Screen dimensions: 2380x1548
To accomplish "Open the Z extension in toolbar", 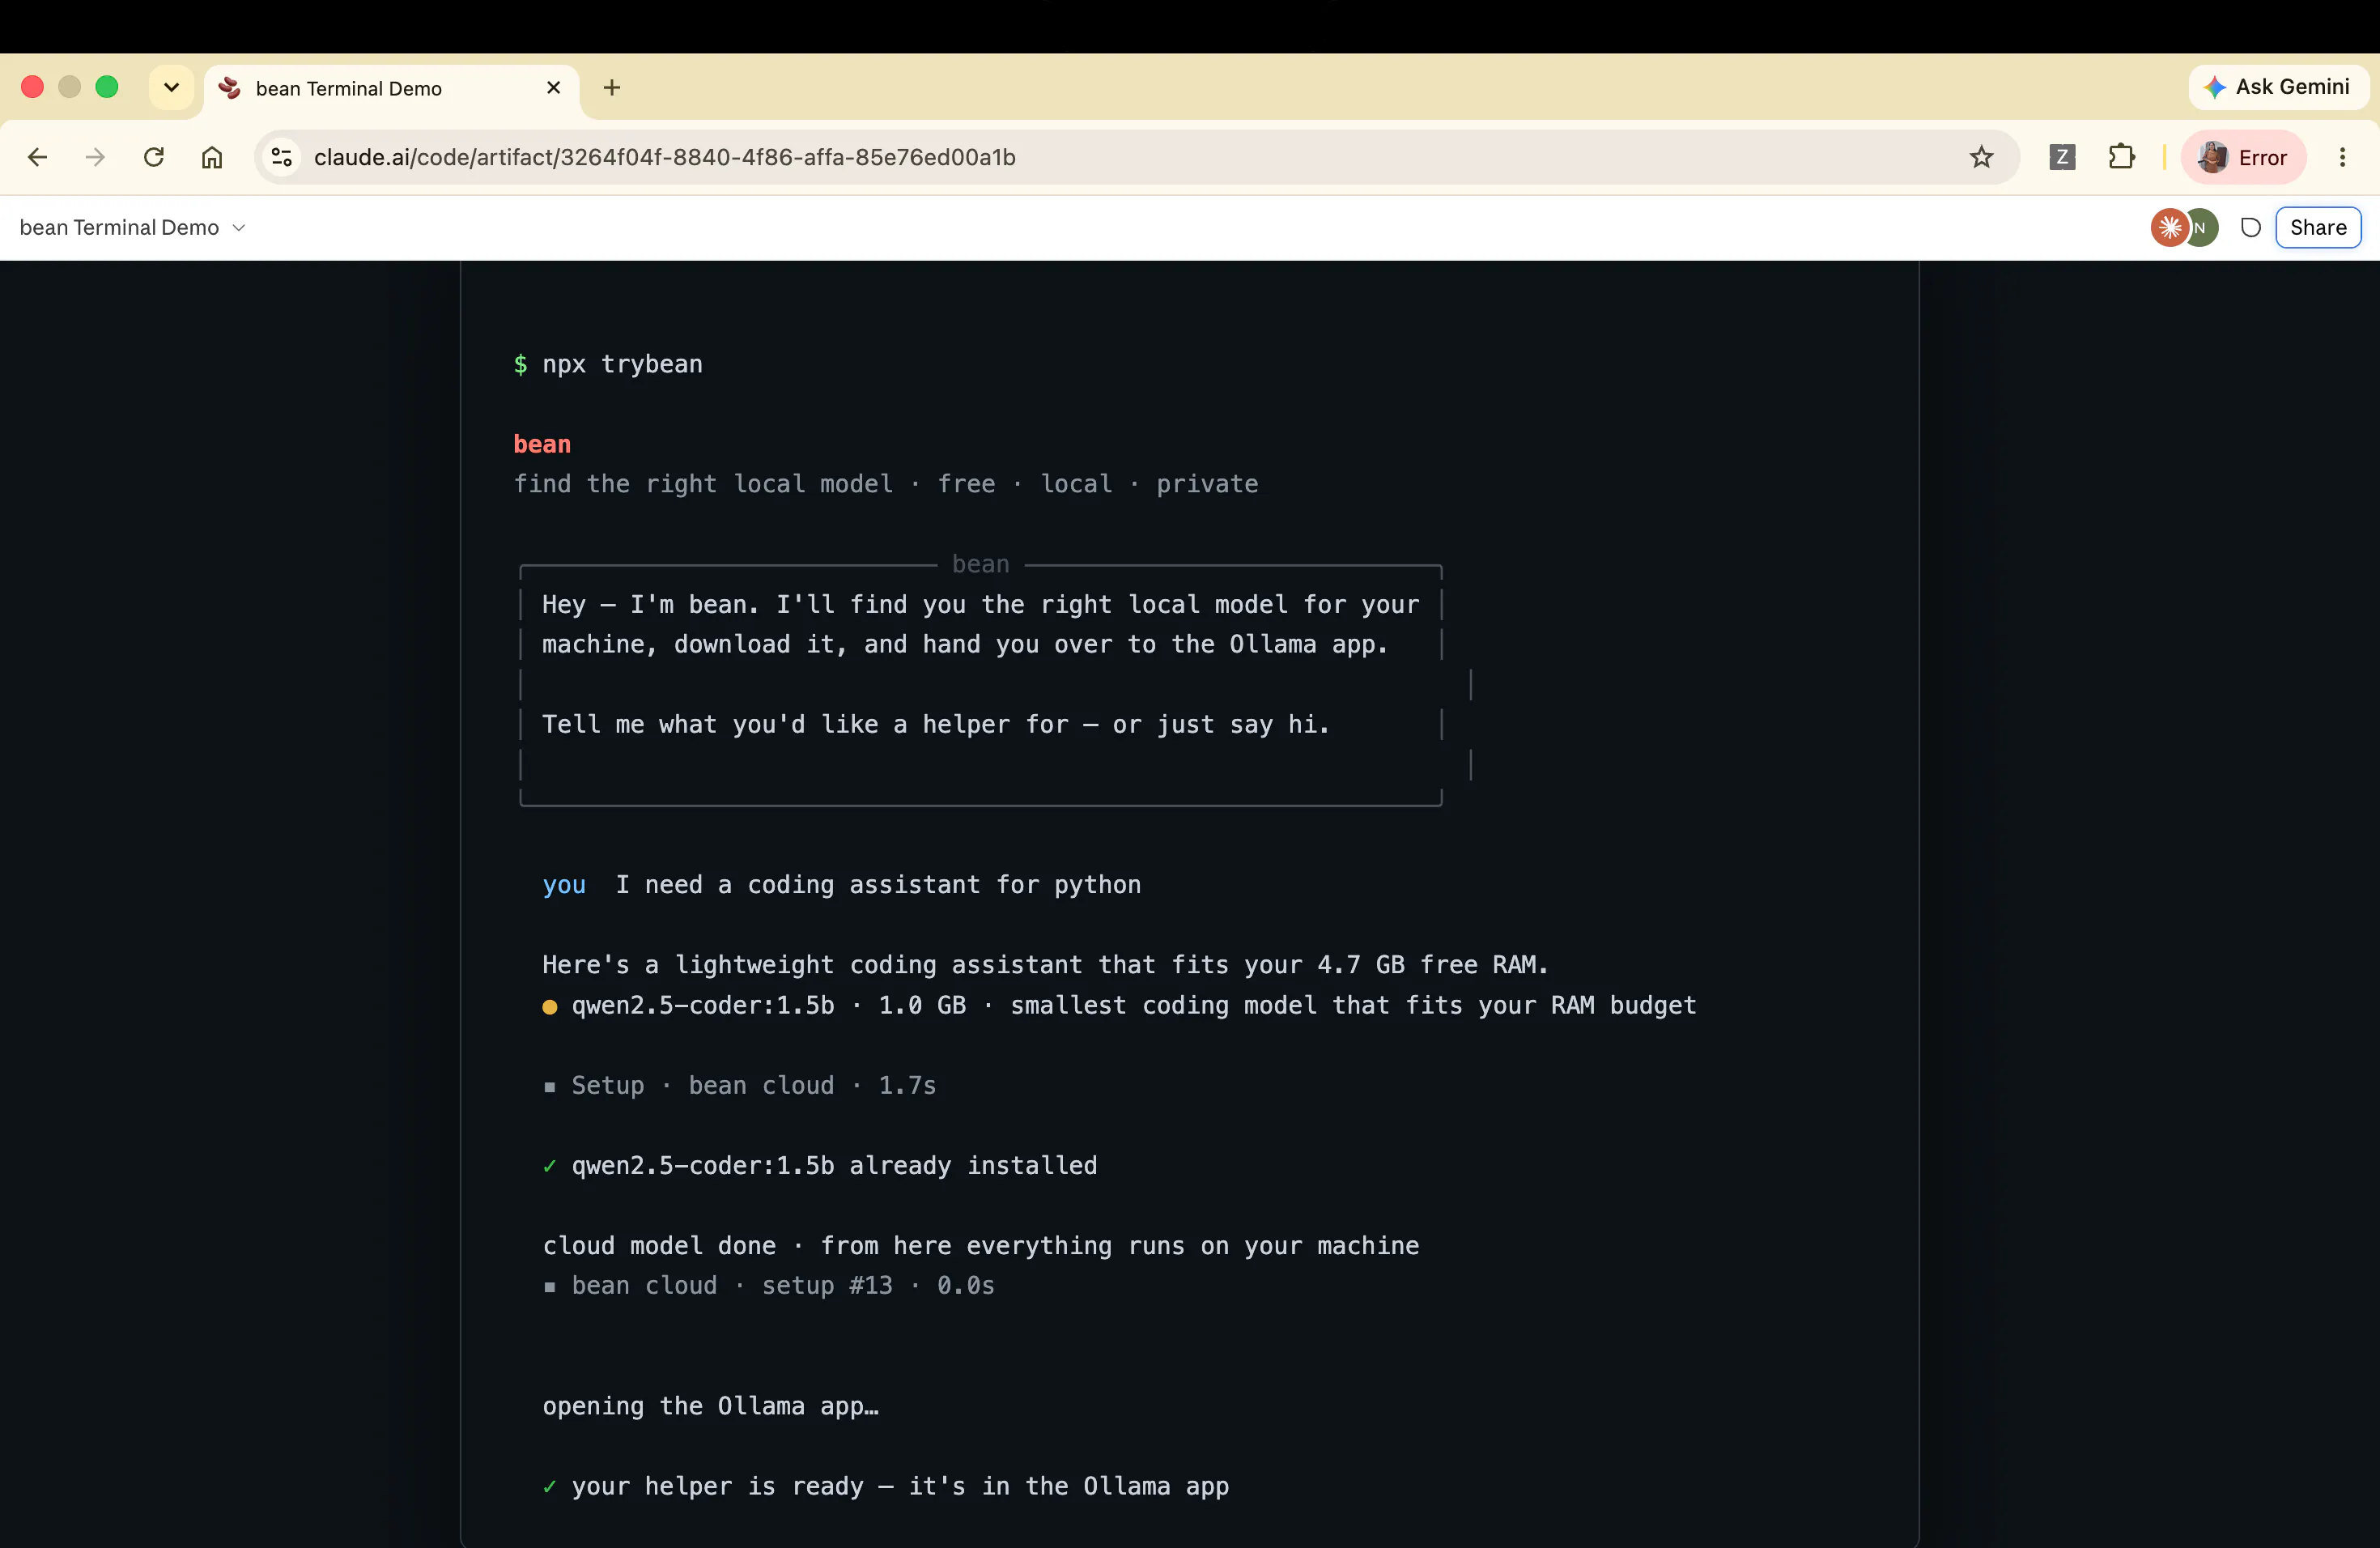I will [2062, 157].
